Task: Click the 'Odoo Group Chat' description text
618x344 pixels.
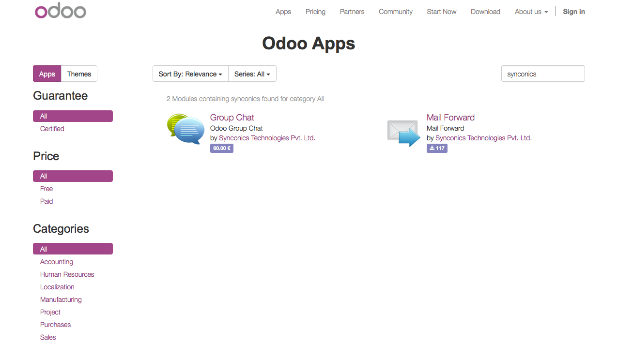Action: click(x=236, y=128)
